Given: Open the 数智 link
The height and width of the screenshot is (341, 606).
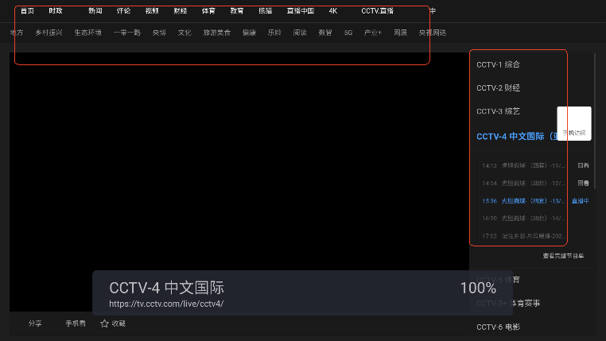Looking at the screenshot, I should pos(325,33).
